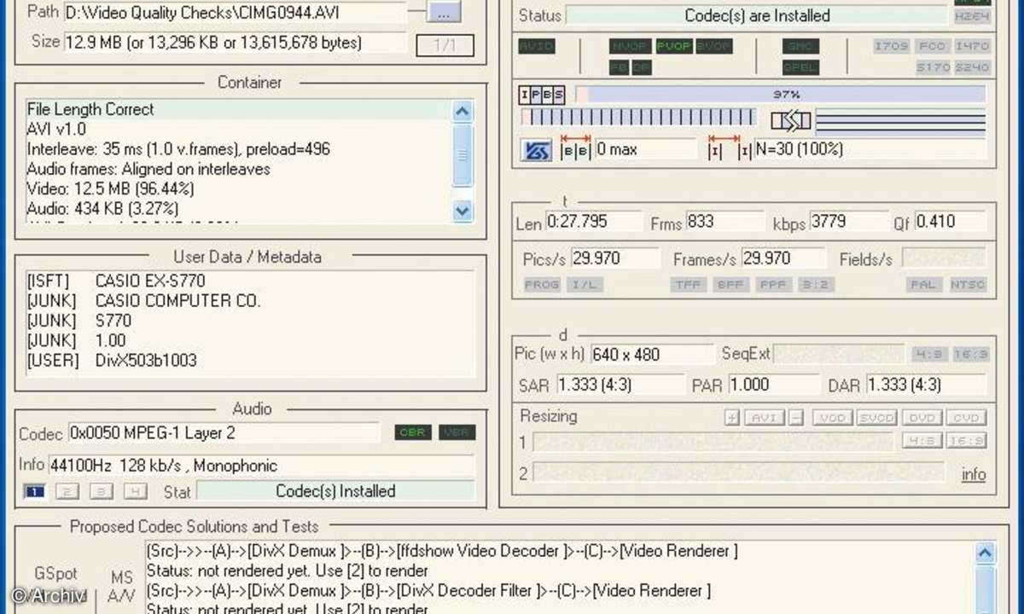The image size is (1024, 614).
Task: Click the NVOP indicator
Action: [x=630, y=46]
